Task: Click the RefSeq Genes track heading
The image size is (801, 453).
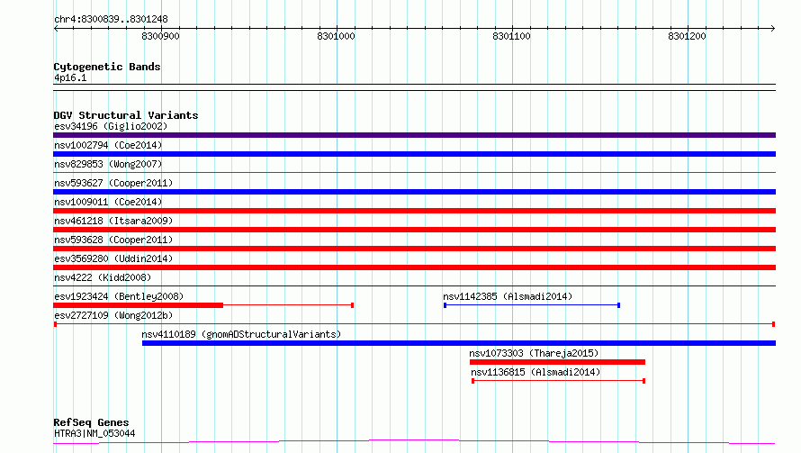Action: (91, 423)
